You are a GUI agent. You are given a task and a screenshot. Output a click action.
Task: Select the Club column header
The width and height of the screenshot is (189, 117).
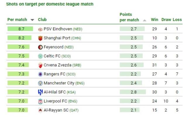click(42, 20)
